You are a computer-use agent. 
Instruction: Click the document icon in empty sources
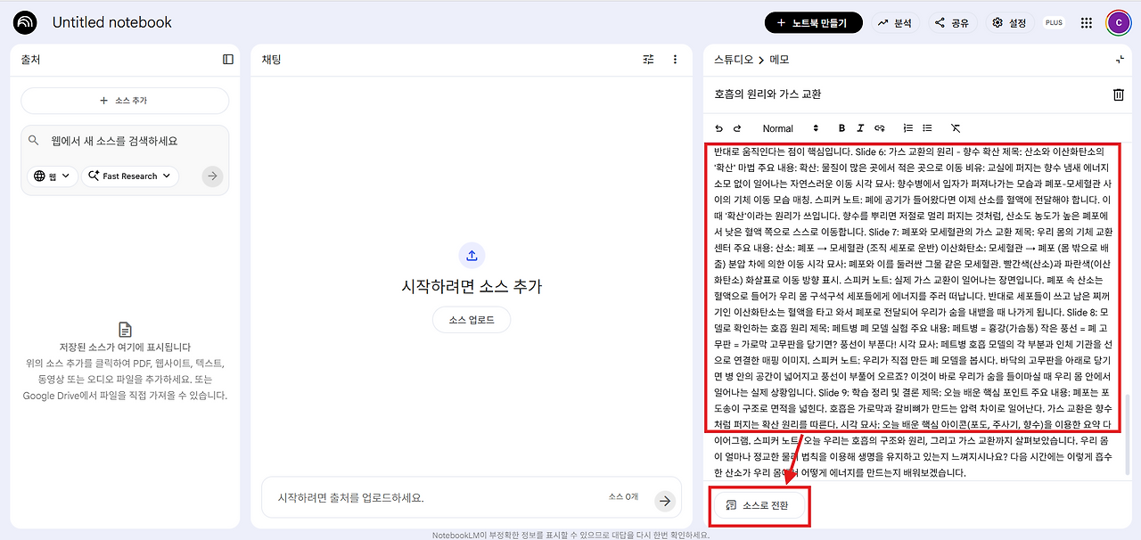click(x=125, y=330)
